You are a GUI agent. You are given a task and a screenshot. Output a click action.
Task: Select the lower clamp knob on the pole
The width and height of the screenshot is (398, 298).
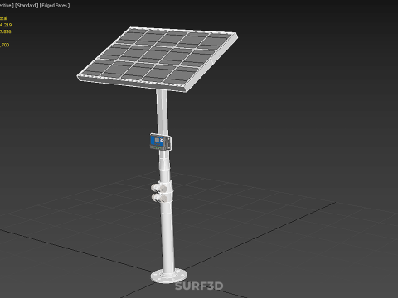tap(160, 198)
